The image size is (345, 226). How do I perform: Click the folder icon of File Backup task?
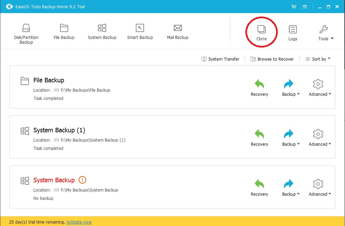25,81
